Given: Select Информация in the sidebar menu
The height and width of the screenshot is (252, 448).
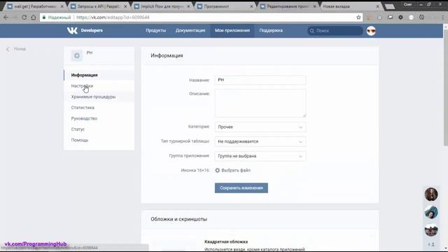Looking at the screenshot, I should 99,75.
